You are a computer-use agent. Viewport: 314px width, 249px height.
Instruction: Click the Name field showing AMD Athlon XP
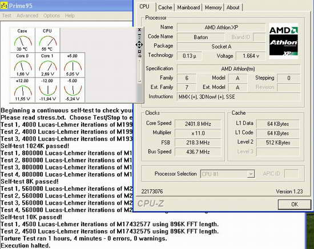[x=221, y=27]
